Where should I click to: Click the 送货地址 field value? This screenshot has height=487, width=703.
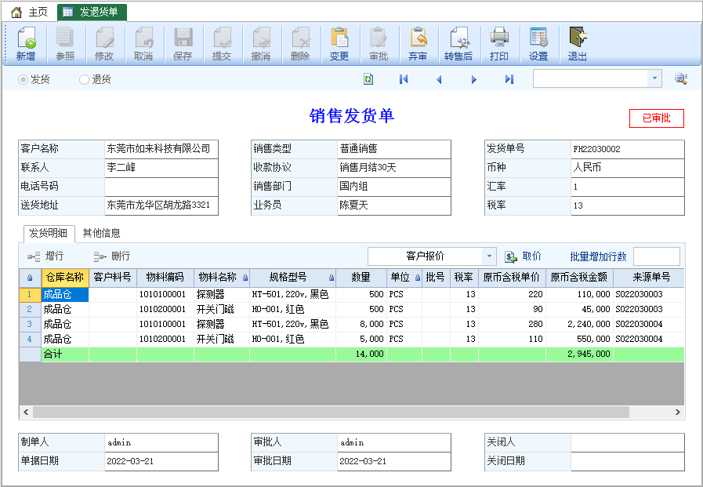[x=161, y=205]
